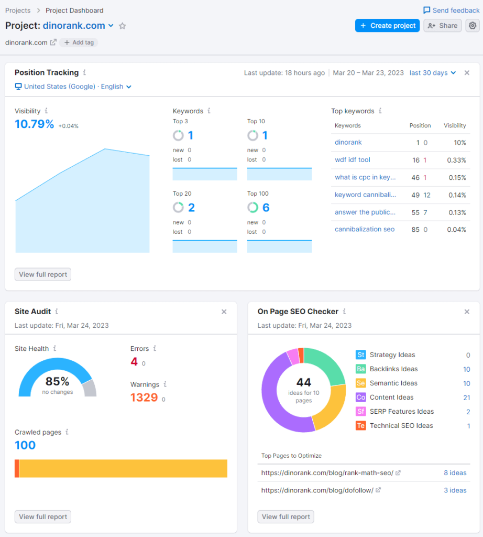View full report for Site Audit
Screen dimensions: 483x537
43,517
